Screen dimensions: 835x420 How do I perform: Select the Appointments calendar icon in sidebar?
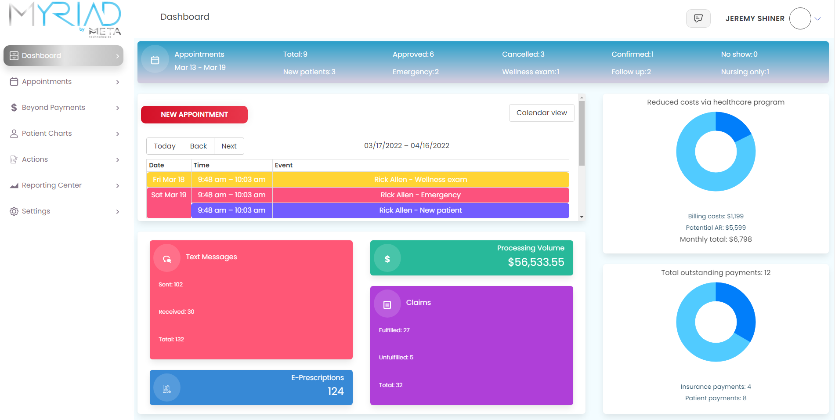pos(14,82)
